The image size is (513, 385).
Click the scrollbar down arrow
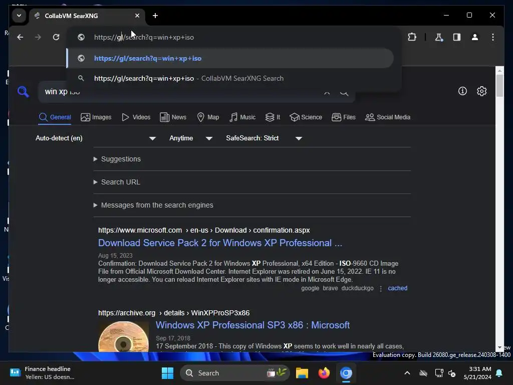499,348
